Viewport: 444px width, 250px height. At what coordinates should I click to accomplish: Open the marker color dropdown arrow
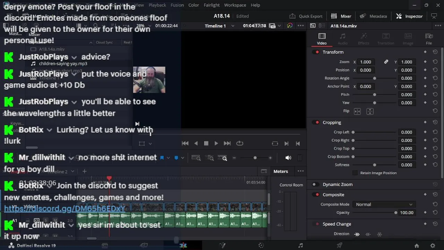(x=182, y=158)
